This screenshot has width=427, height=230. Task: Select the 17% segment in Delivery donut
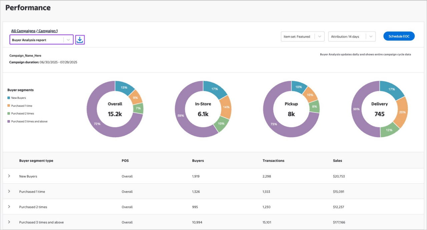coord(393,89)
